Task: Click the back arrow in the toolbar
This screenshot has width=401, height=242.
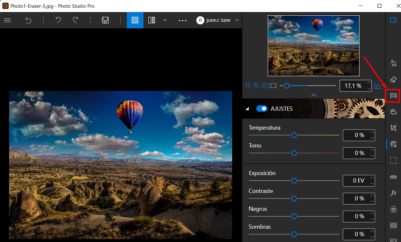Action: point(28,20)
